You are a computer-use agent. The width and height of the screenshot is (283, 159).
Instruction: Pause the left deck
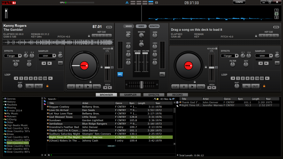(x=80, y=87)
